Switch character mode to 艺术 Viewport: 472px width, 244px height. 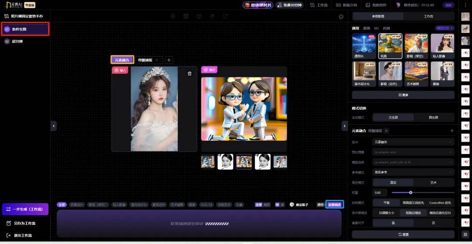pyautogui.click(x=434, y=182)
